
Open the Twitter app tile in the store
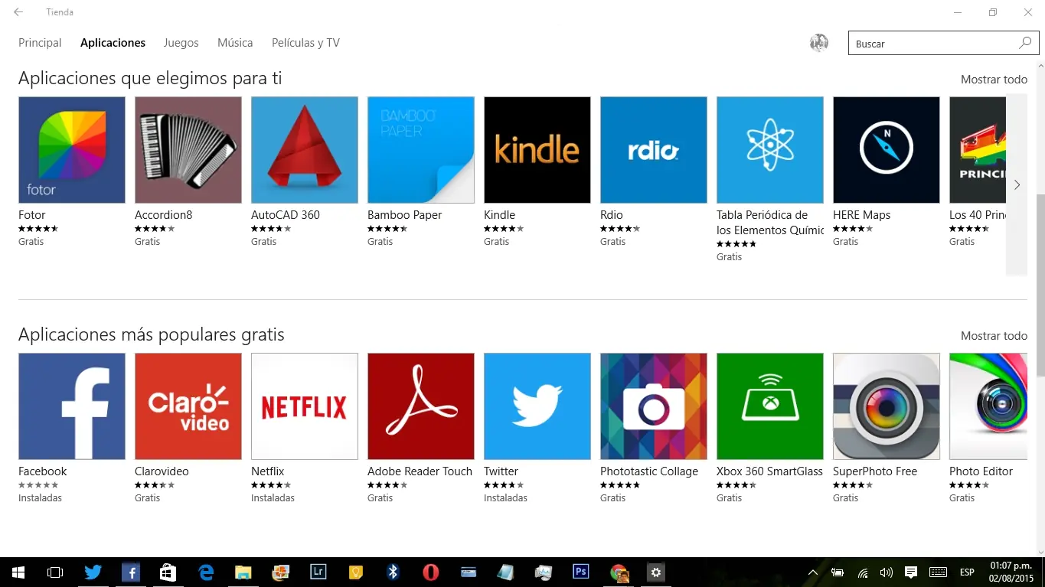click(x=537, y=406)
